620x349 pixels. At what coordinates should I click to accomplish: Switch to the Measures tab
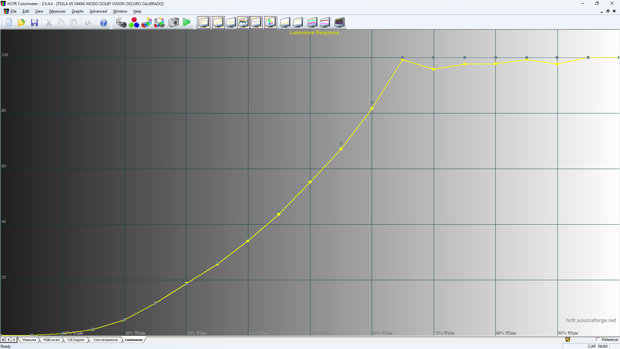pos(29,340)
